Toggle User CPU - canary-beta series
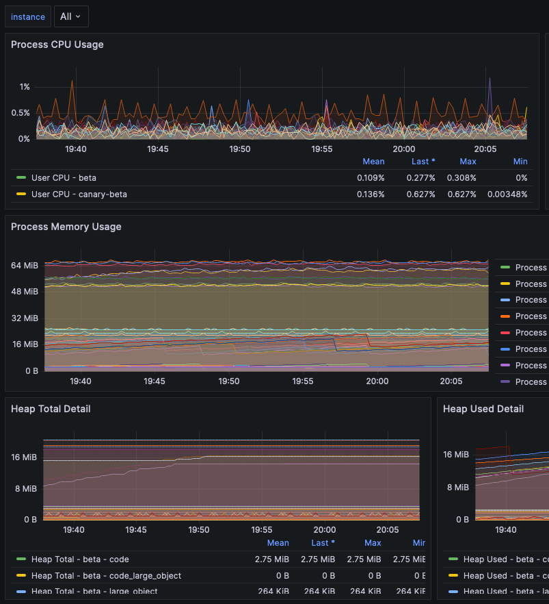The image size is (549, 604). (79, 194)
